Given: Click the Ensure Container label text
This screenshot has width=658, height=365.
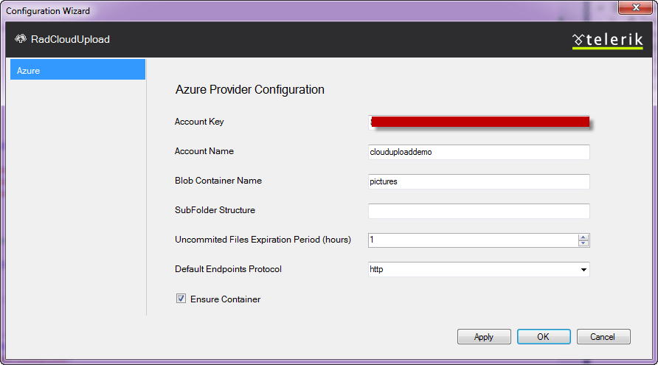Looking at the screenshot, I should pos(225,299).
